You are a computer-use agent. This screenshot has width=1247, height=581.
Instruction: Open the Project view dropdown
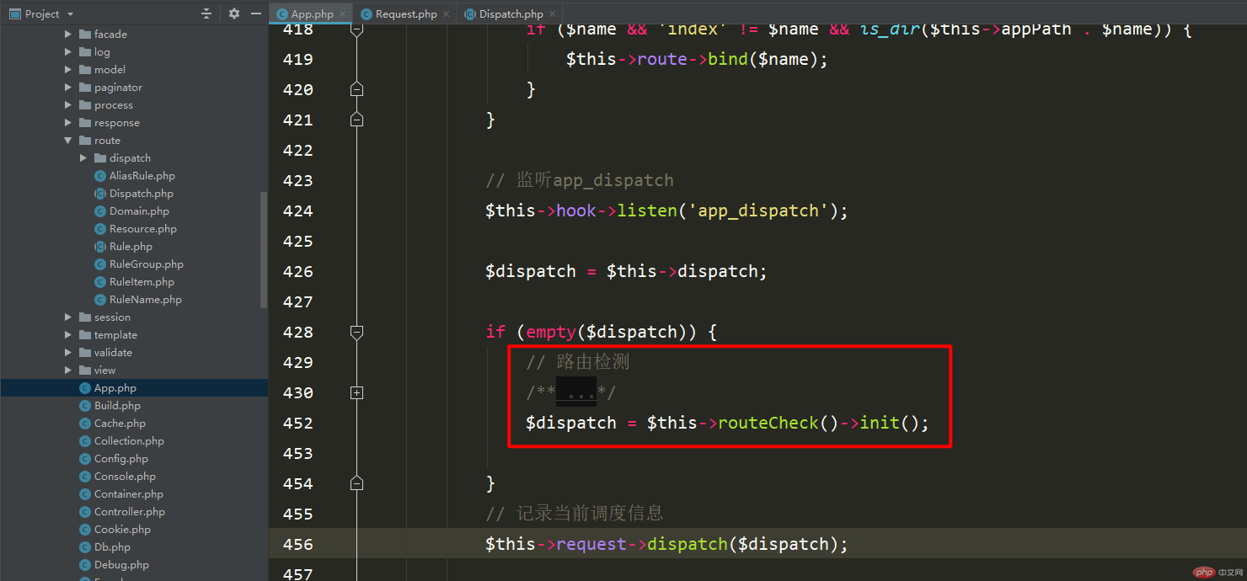[x=69, y=13]
